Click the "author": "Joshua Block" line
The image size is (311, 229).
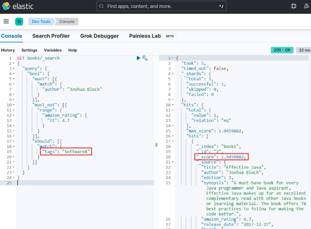[x=72, y=89]
